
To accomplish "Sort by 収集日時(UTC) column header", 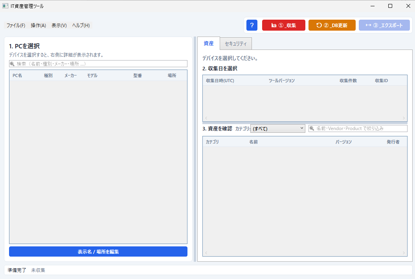I will [220, 81].
